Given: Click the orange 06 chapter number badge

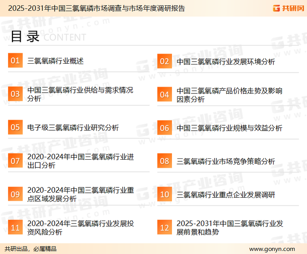Looking at the screenshot, I should [x=165, y=128].
